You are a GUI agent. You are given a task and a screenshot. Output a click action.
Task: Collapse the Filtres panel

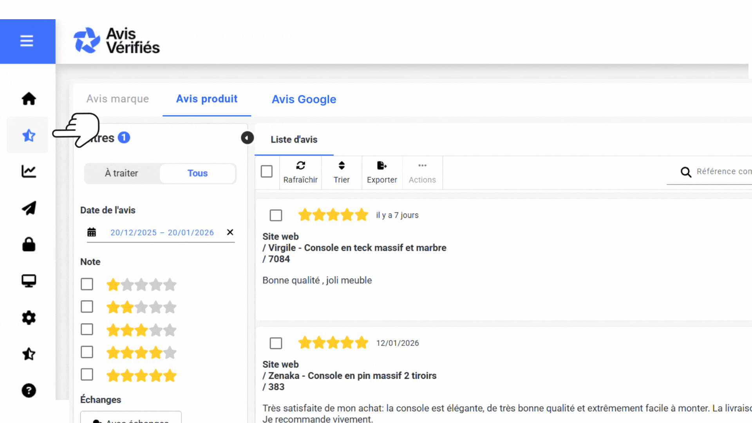coord(247,138)
